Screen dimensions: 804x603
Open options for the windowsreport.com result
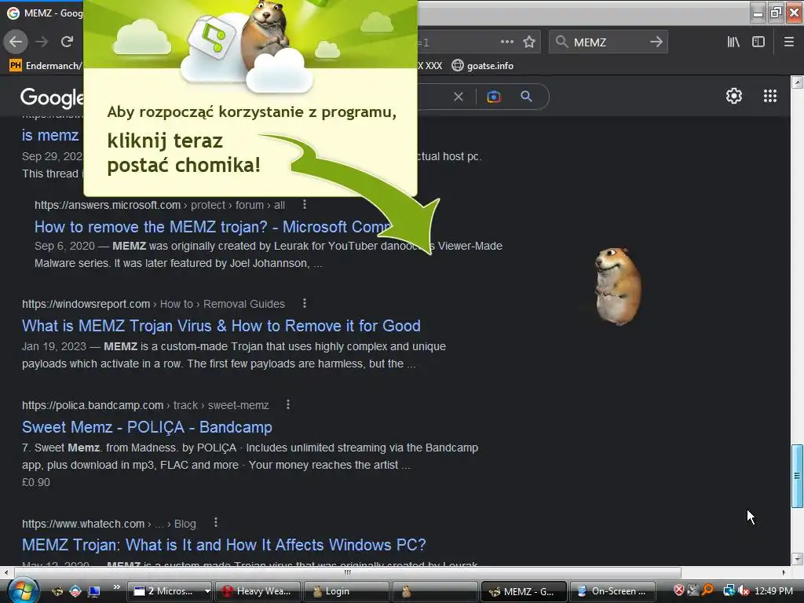pos(305,303)
